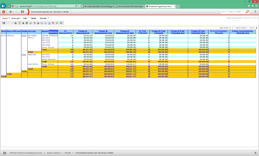Click the Servizio column header
Image resolution: width=259 pixels, height=156 pixels.
(x=34, y=32)
